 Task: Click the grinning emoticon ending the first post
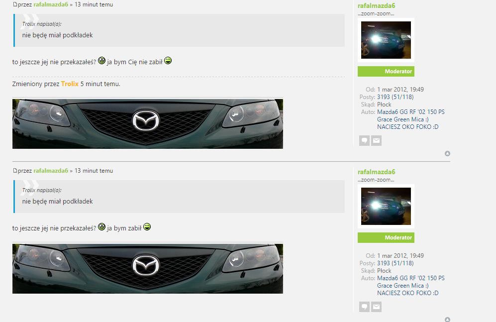tap(168, 61)
